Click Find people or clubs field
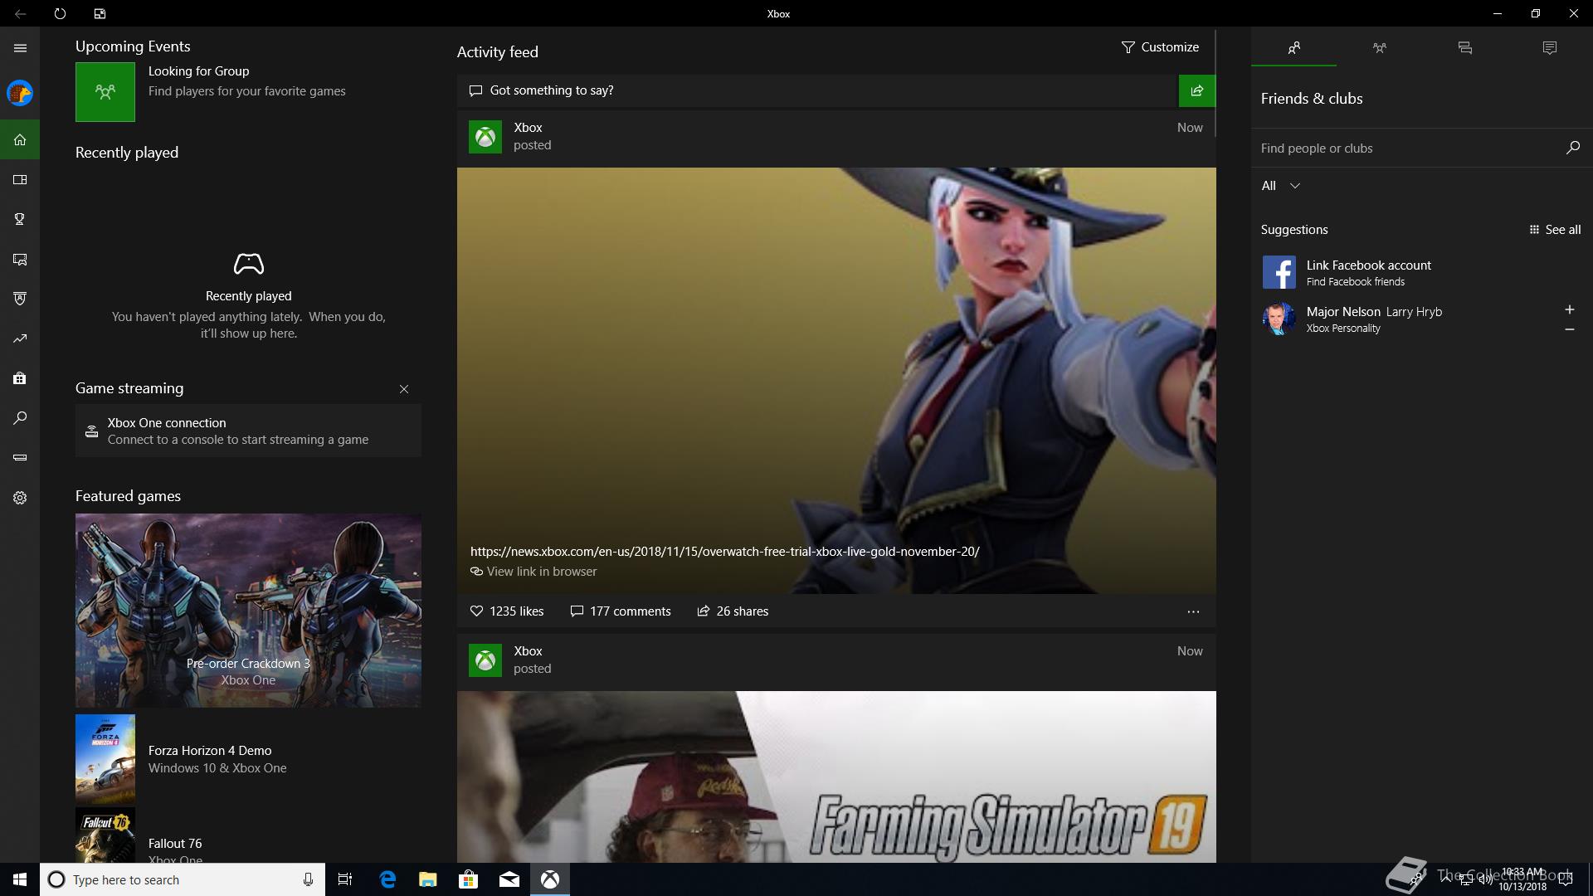The image size is (1593, 896). (x=1407, y=149)
